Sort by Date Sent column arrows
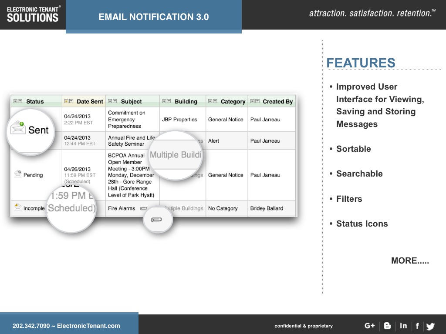The width and height of the screenshot is (446, 334). [x=69, y=101]
